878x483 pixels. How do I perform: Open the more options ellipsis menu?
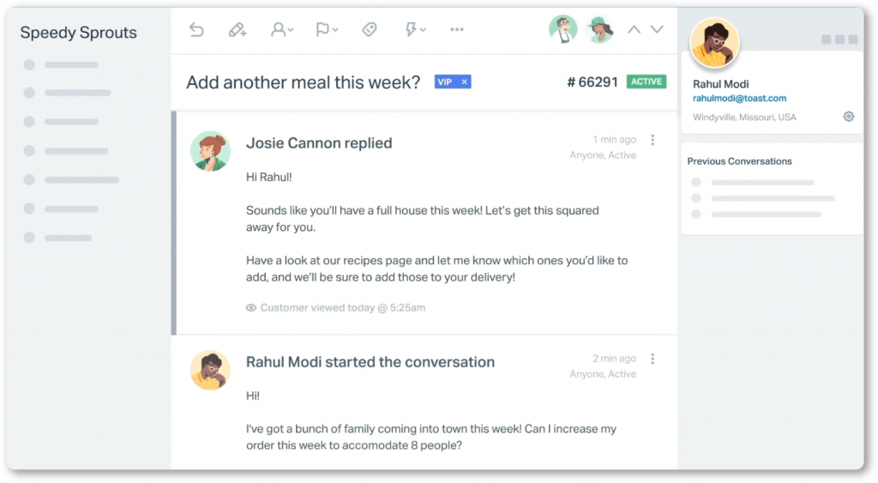tap(457, 30)
